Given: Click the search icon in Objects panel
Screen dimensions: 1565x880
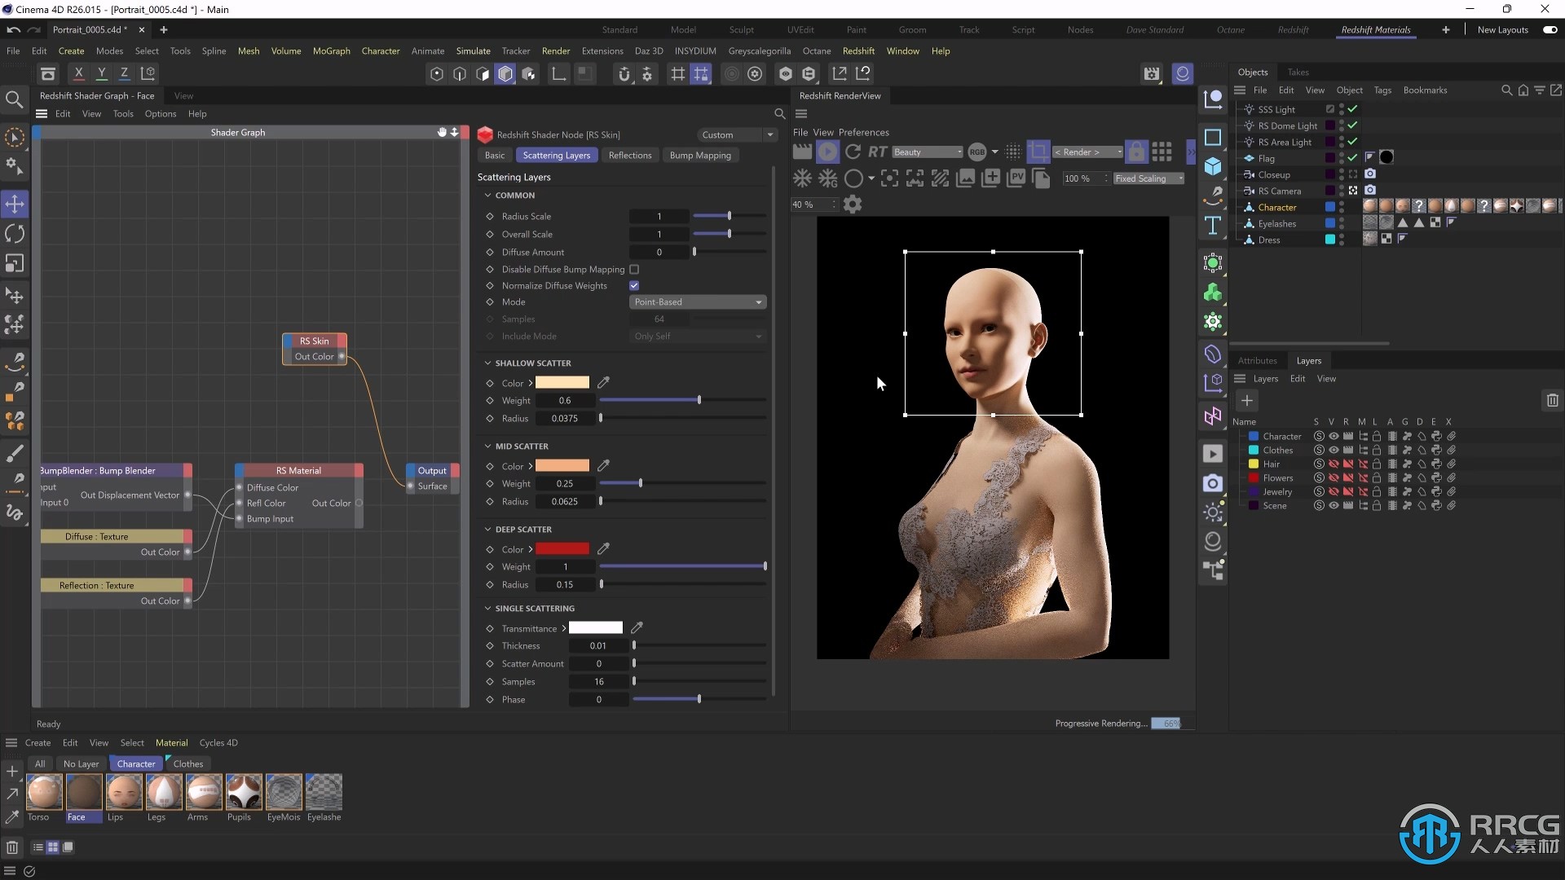Looking at the screenshot, I should pos(1506,90).
